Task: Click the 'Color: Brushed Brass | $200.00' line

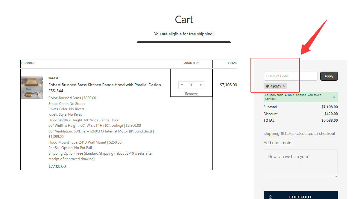Action: 72,98
